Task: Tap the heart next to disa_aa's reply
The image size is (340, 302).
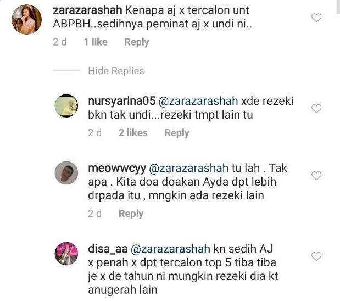Action: pos(316,256)
